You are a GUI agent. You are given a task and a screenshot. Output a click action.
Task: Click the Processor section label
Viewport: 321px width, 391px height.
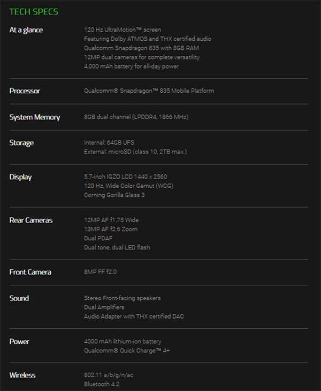pos(25,91)
